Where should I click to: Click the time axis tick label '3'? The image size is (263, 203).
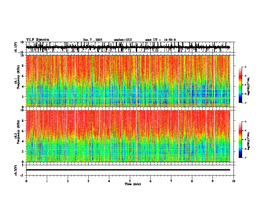pos(88,181)
